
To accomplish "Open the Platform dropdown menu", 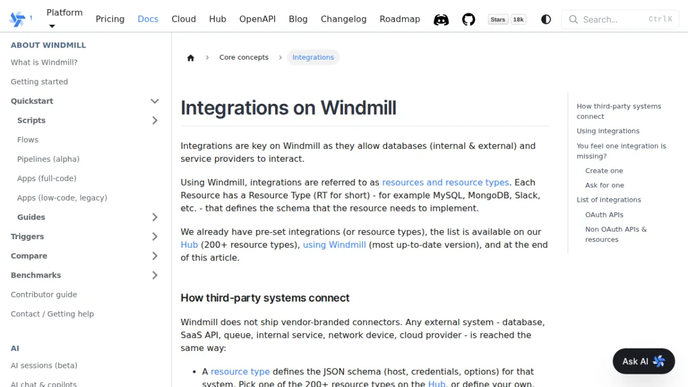I will [x=64, y=19].
